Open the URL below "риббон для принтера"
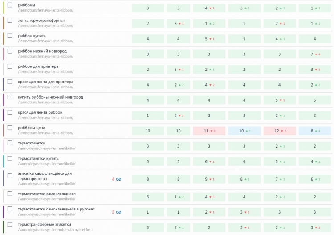 45,72
